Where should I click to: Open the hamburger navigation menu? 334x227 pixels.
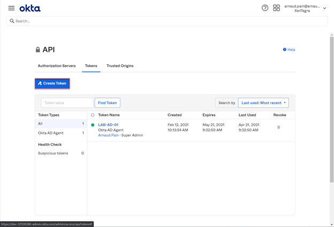coord(11,8)
